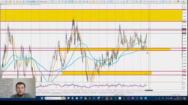Expand the profiles dropdown arrow
The width and height of the screenshot is (188, 105).
pos(8,2)
